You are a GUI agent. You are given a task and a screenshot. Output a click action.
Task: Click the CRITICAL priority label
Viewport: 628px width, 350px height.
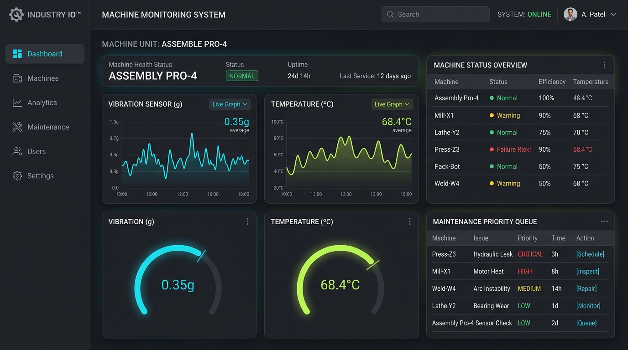[530, 254]
